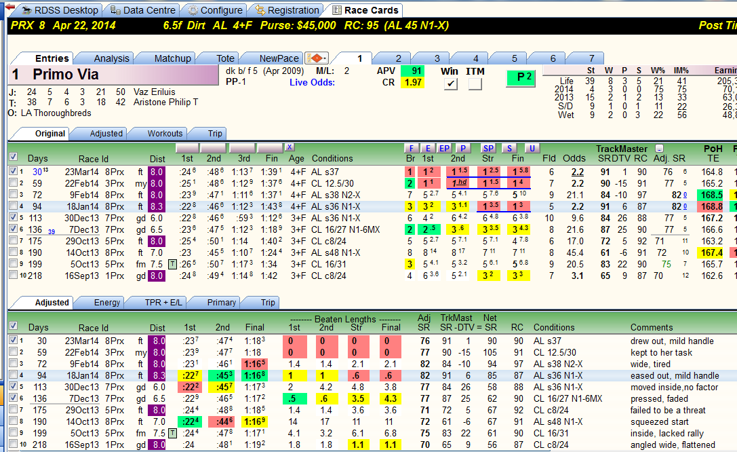Open the Workouts tab
The width and height of the screenshot is (737, 452).
[x=165, y=134]
